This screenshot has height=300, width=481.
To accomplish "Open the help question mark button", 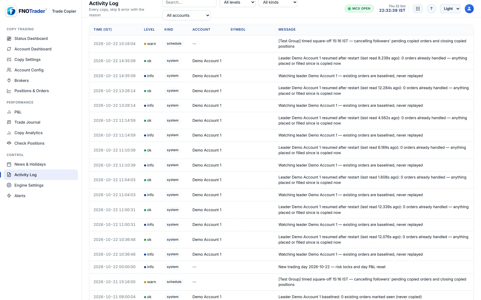I will point(431,9).
